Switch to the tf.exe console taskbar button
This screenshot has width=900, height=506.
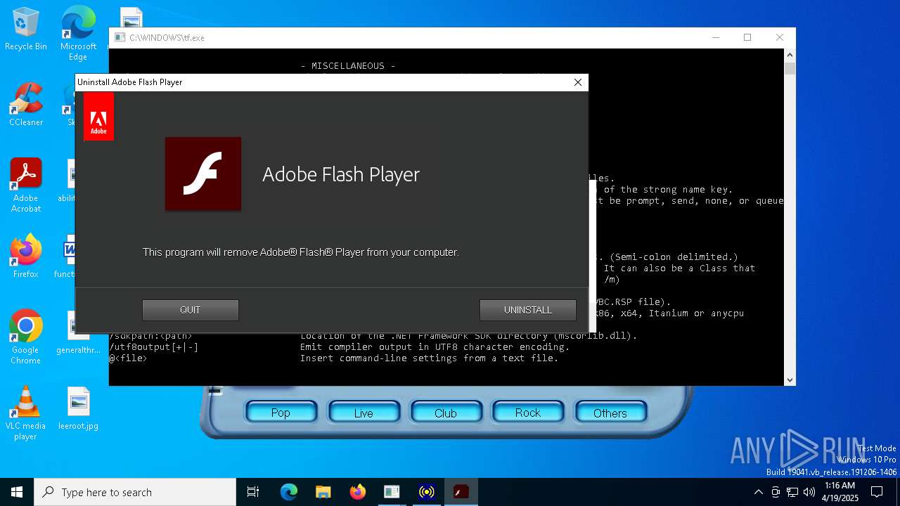tap(392, 492)
